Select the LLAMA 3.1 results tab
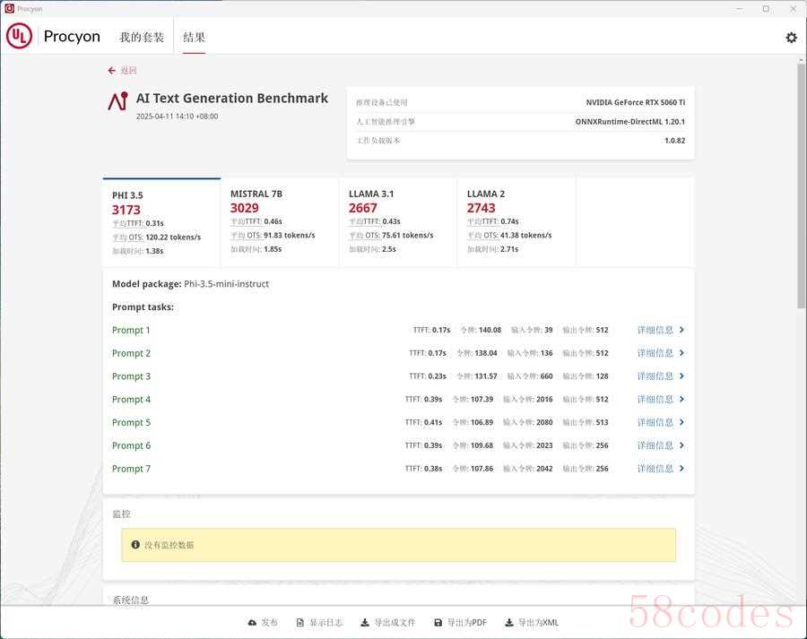 coord(397,221)
